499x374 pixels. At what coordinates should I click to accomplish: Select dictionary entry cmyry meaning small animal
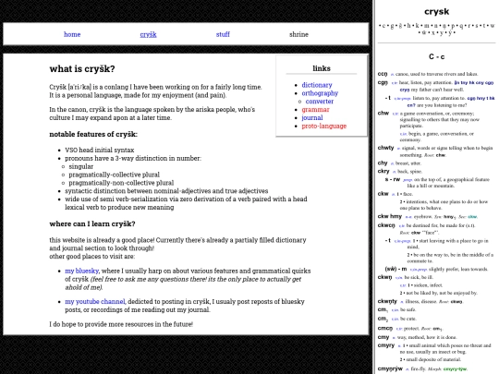(x=386, y=345)
